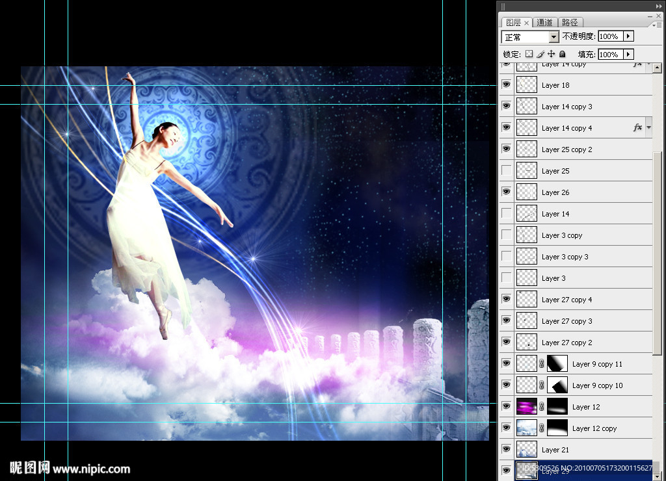The width and height of the screenshot is (666, 481).
Task: Toggle visibility of Layer 14 copy 4
Action: [x=506, y=127]
